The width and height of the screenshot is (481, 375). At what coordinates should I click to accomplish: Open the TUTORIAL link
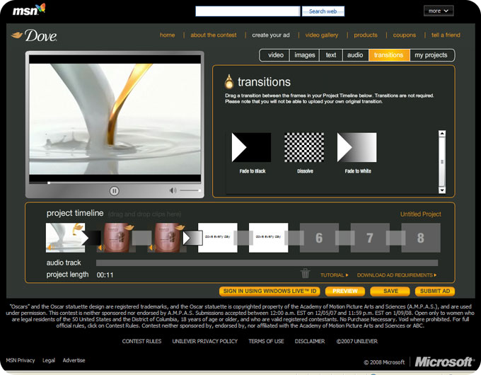[335, 275]
